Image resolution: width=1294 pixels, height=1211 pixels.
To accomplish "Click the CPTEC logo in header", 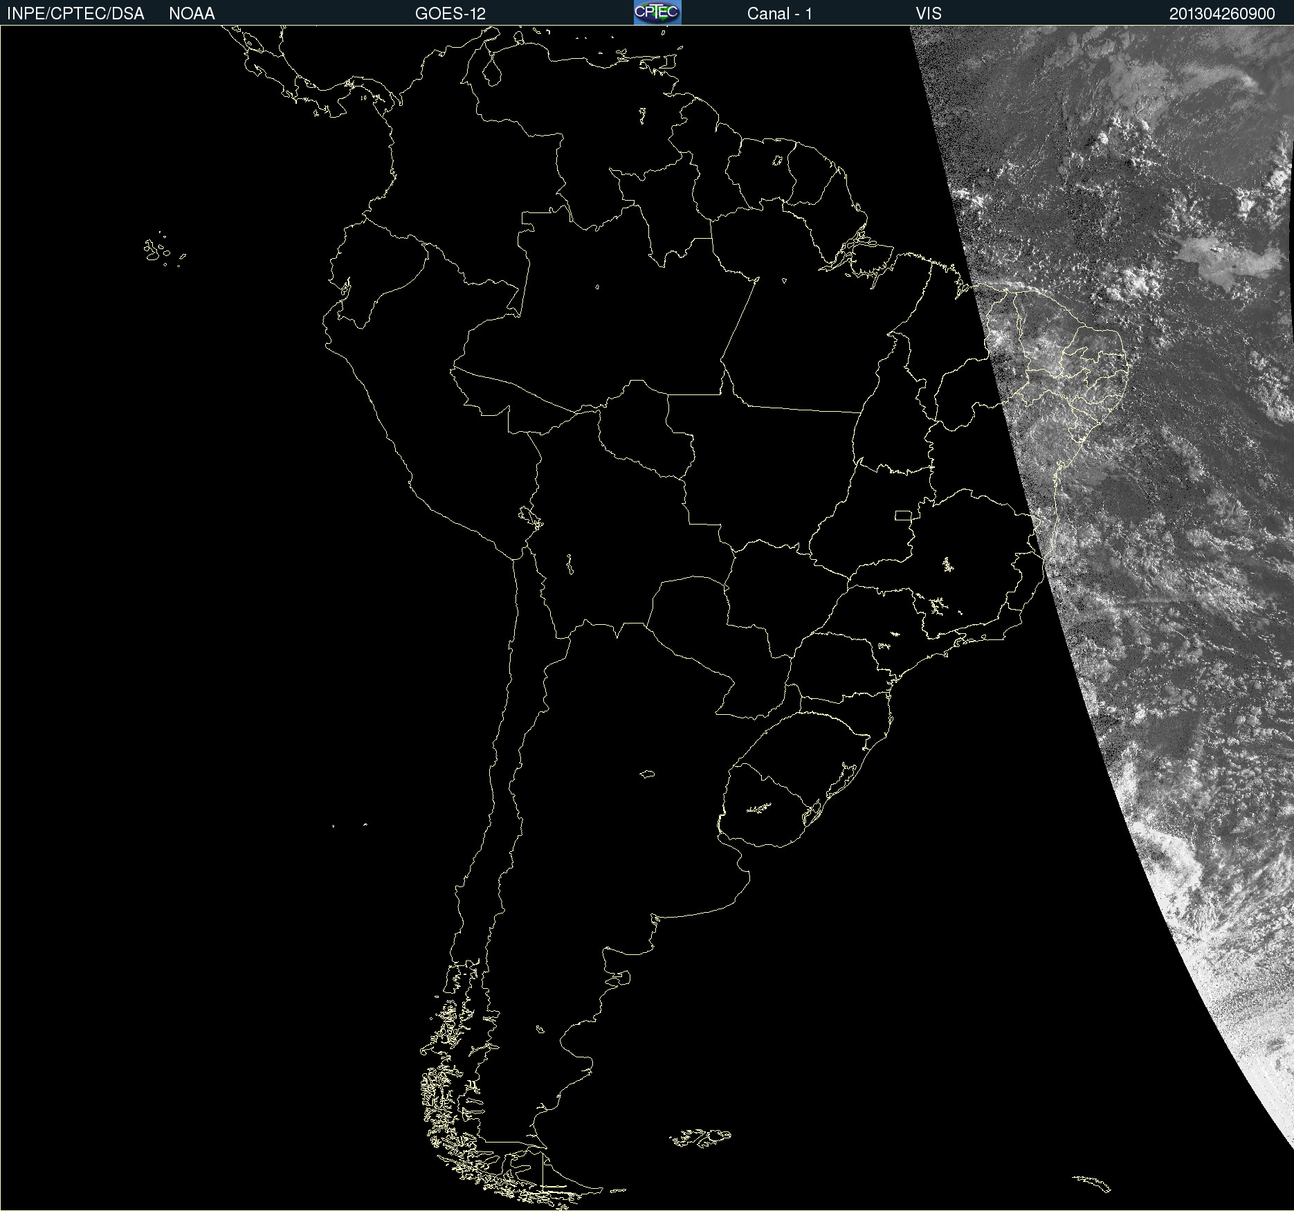I will [657, 12].
